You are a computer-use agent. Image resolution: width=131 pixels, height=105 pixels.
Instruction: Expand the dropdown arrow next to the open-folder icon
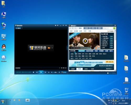click(x=52, y=48)
